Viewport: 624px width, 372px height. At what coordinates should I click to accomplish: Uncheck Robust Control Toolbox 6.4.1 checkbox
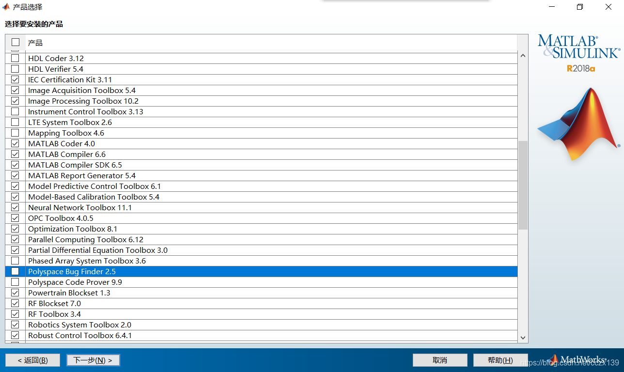[15, 335]
